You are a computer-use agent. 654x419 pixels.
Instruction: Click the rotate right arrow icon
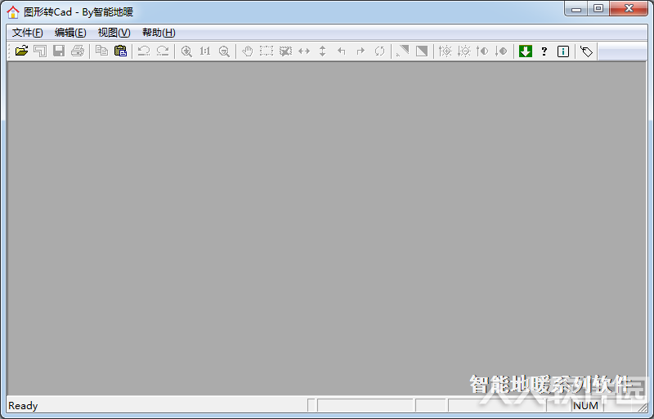[x=361, y=51]
